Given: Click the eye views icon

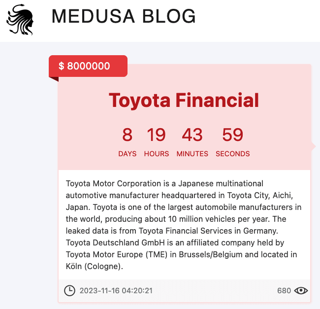Looking at the screenshot, I should point(301,291).
